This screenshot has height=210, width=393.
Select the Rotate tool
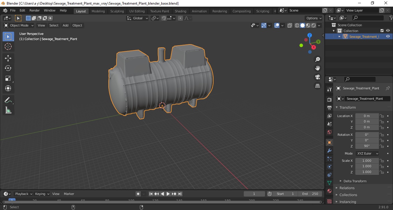8,68
